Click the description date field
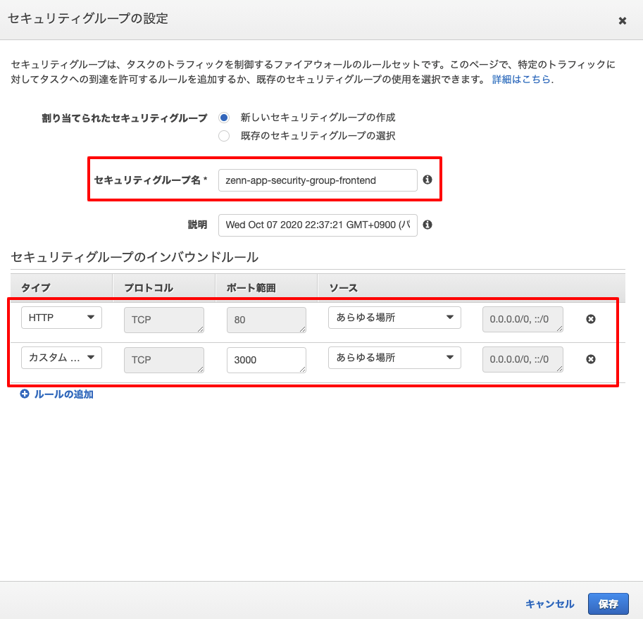Image resolution: width=643 pixels, height=619 pixels. [x=317, y=225]
